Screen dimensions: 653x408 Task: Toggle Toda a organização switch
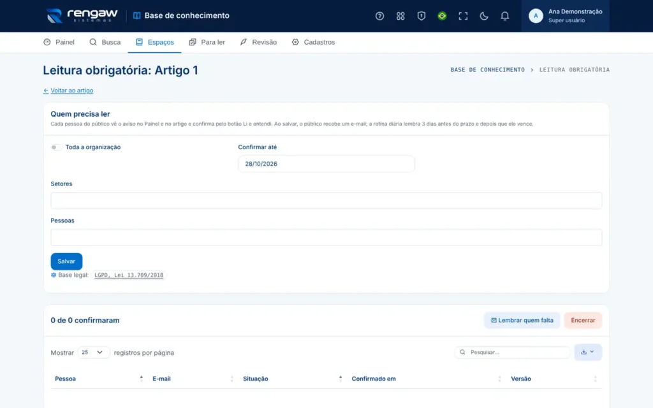[56, 147]
